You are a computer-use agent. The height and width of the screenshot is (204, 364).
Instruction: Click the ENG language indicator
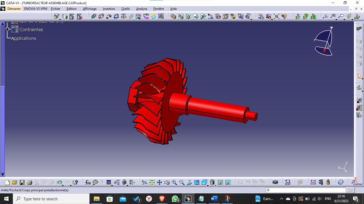click(x=328, y=199)
